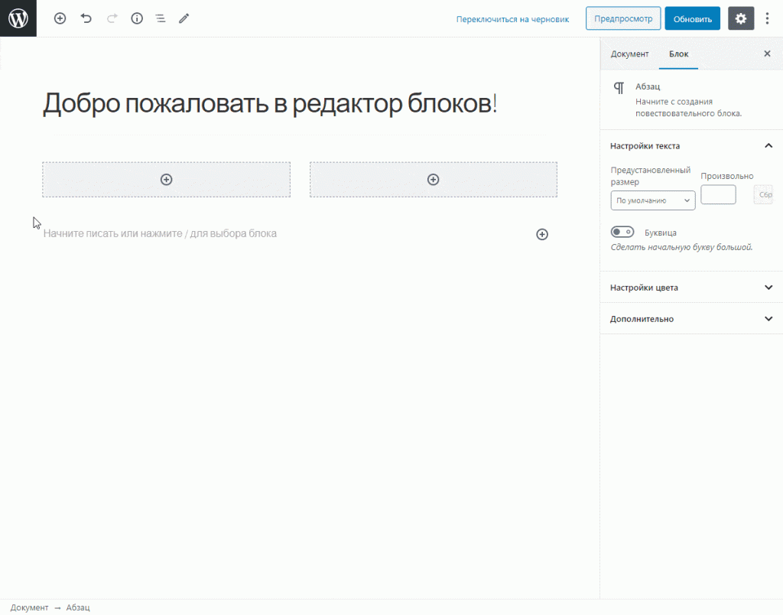Image resolution: width=783 pixels, height=615 pixels.
Task: Select the Блок tab
Action: click(x=678, y=54)
